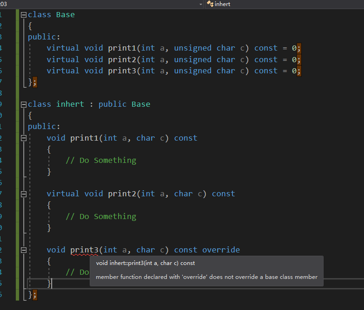This screenshot has width=364, height=310.
Task: Open the inhert class navigation dropdown
Action: pyautogui.click(x=285, y=4)
